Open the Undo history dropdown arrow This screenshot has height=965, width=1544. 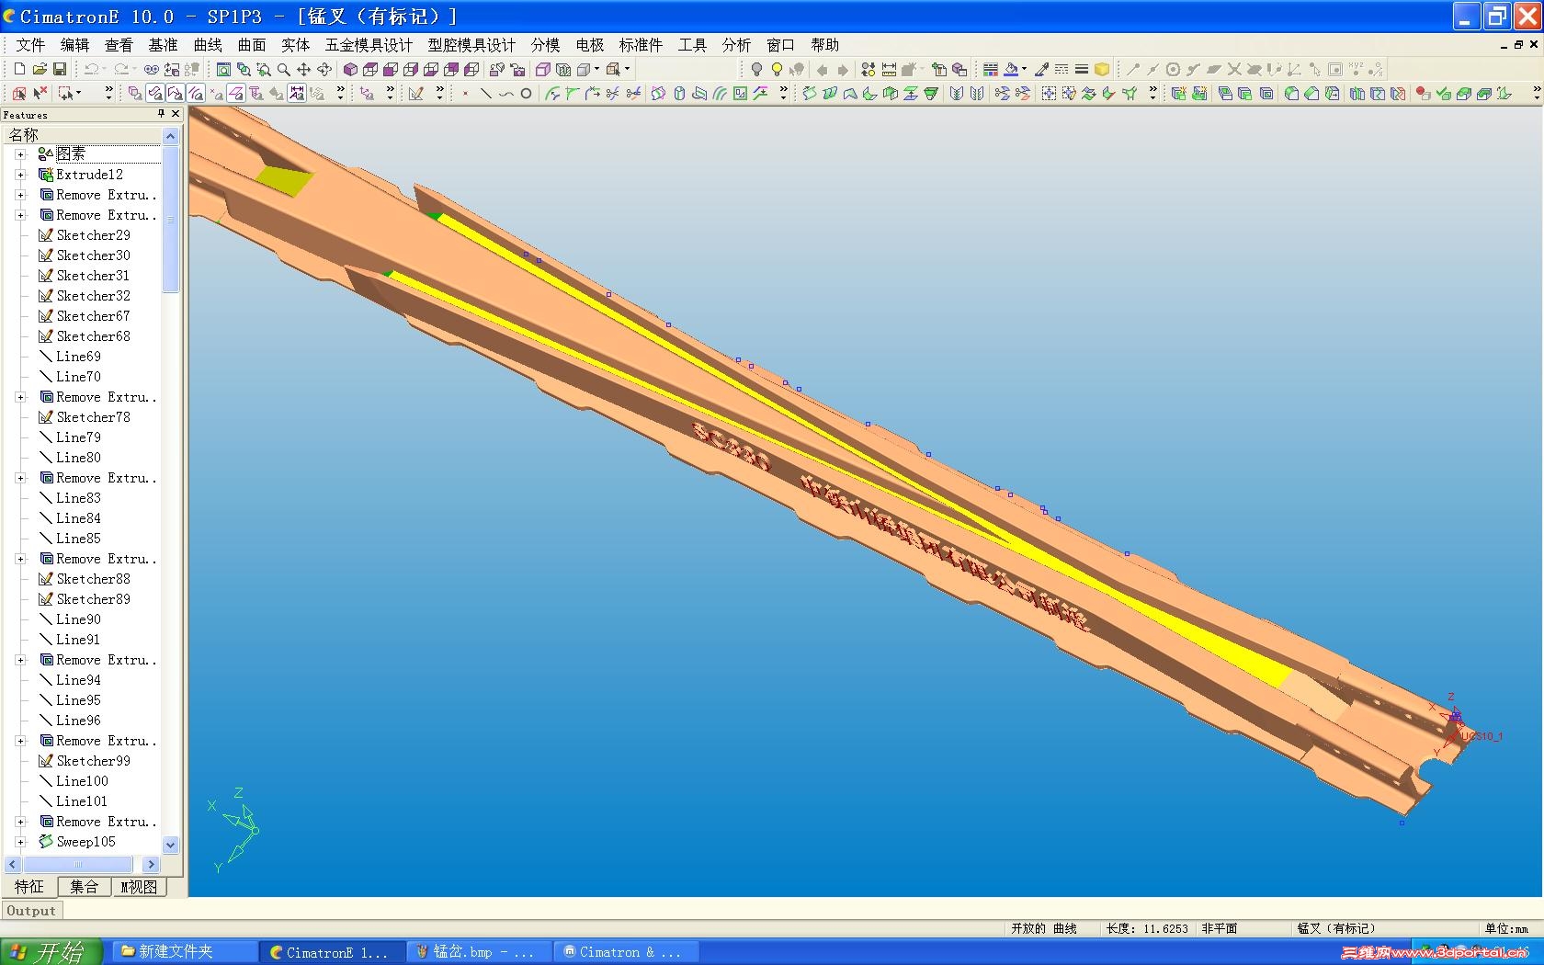click(x=104, y=69)
